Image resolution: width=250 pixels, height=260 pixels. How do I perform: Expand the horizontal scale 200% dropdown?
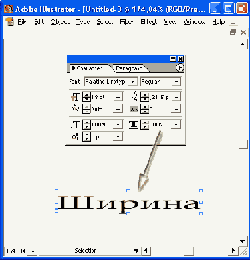click(176, 124)
